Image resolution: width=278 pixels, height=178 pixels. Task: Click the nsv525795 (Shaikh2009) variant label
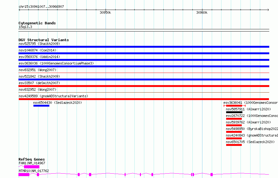pos(39,44)
